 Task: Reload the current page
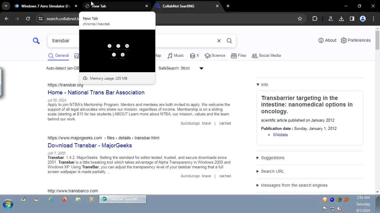pos(28,19)
